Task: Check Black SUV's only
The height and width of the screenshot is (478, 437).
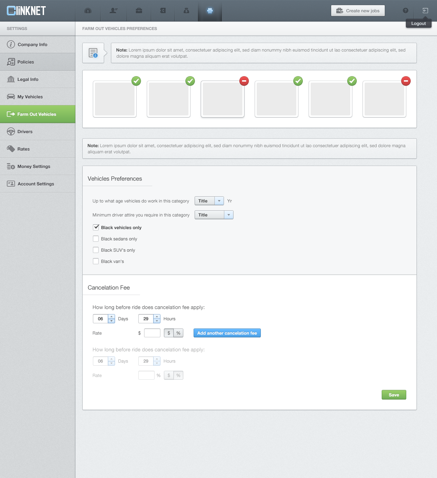Action: [x=96, y=250]
